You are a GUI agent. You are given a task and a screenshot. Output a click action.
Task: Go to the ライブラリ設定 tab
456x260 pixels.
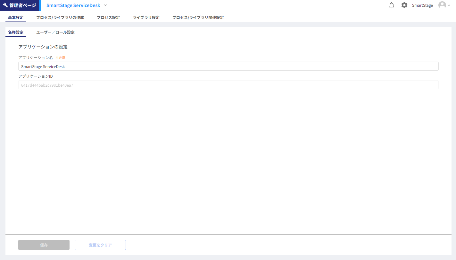click(x=146, y=18)
